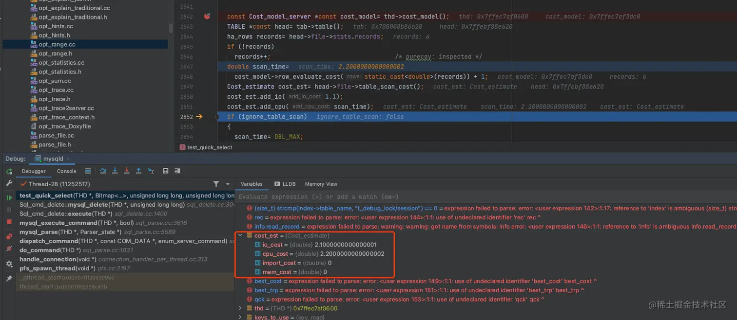Toggle the breakpoint on line 2842
737x320 pixels.
207,17
